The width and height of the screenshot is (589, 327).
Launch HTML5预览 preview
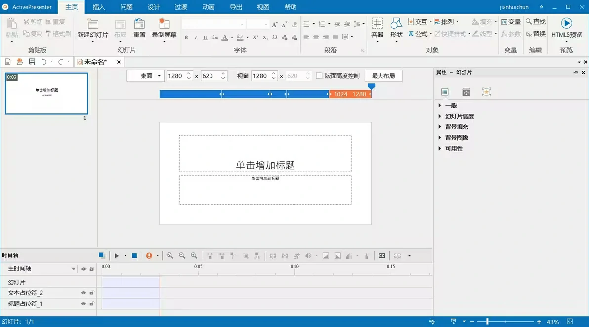(567, 24)
